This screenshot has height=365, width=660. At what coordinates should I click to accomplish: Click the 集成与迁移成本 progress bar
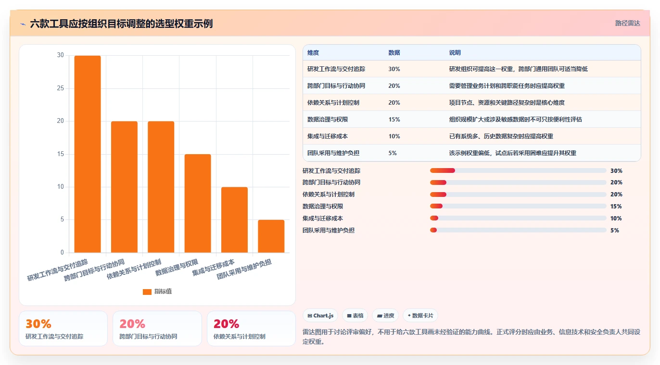(518, 219)
